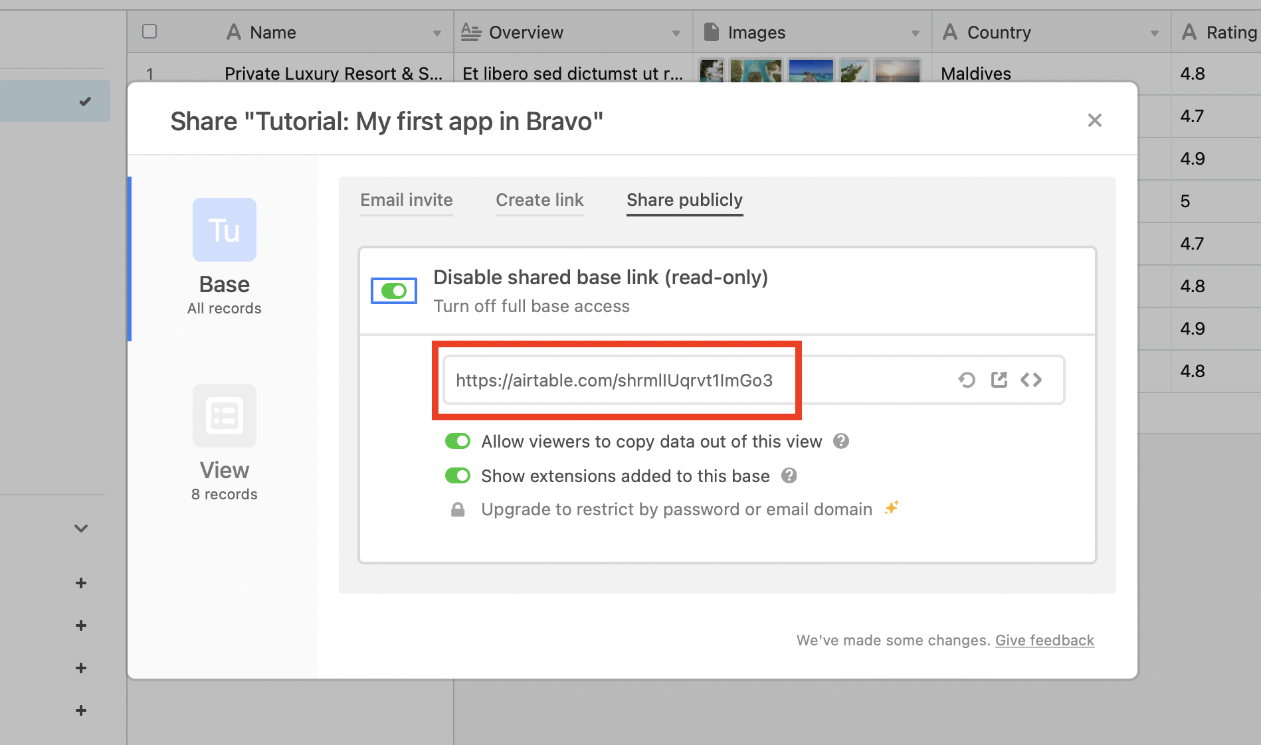Click the rating 4.8 in Maldives row
The image size is (1261, 745).
coord(1216,73)
